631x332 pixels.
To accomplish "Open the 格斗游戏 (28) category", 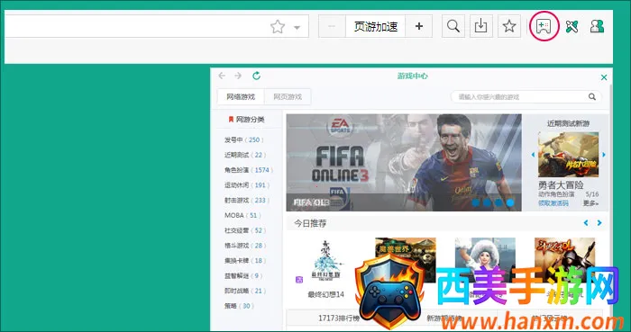I will point(245,246).
